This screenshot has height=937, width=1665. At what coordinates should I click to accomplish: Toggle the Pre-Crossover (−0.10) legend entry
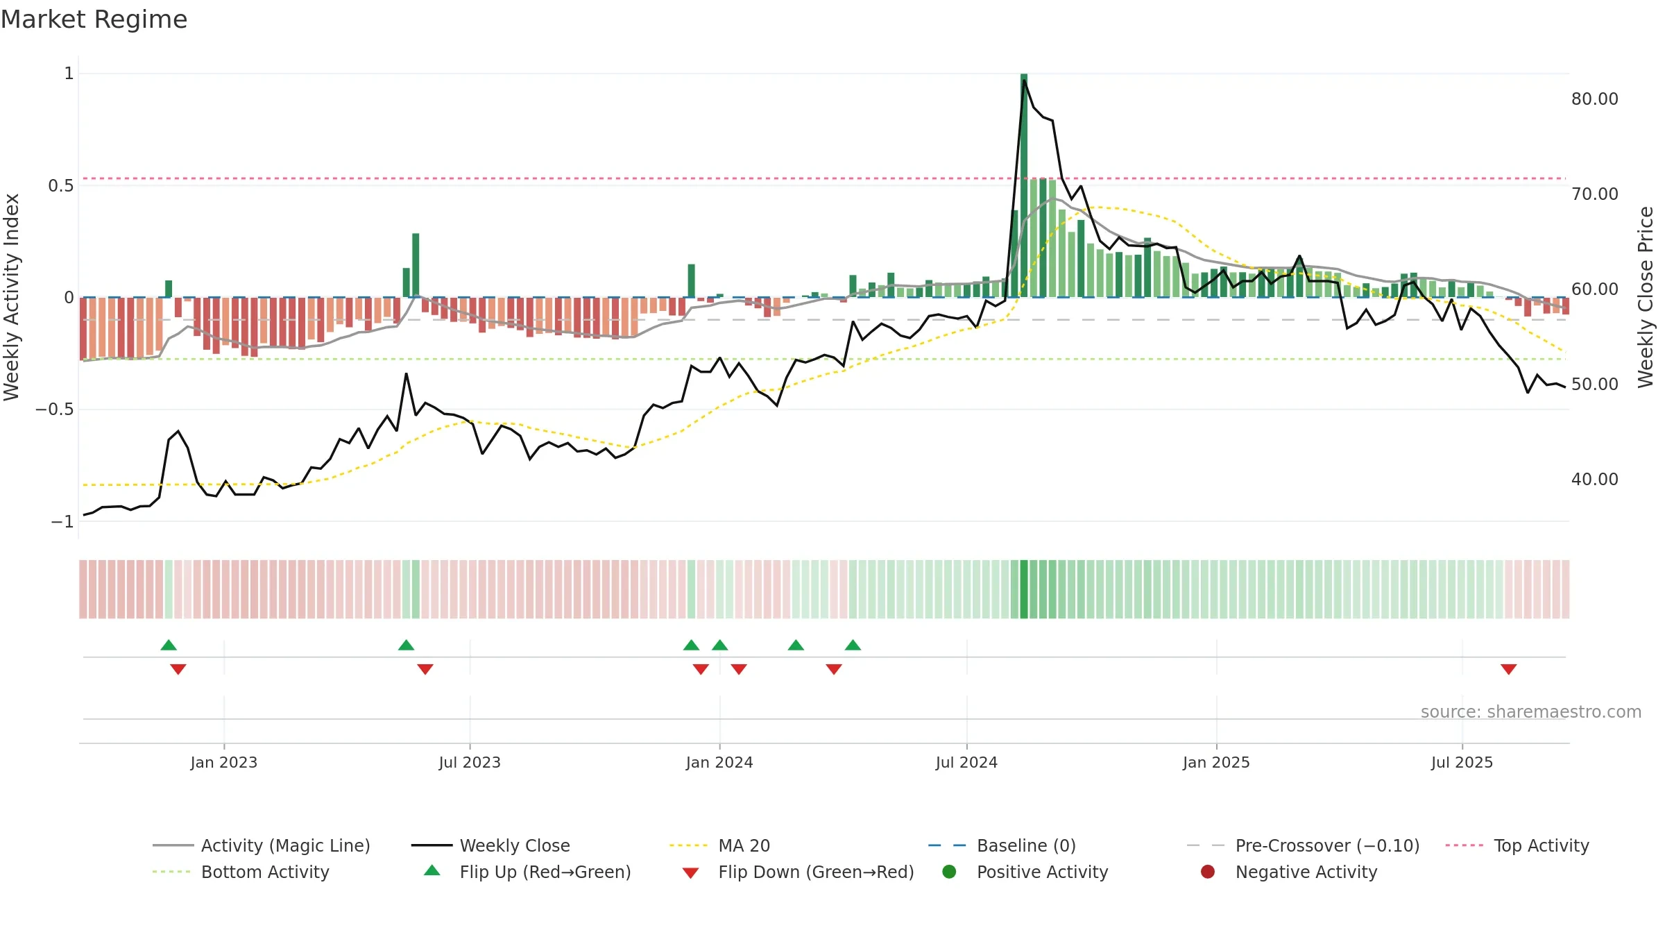(x=1303, y=845)
